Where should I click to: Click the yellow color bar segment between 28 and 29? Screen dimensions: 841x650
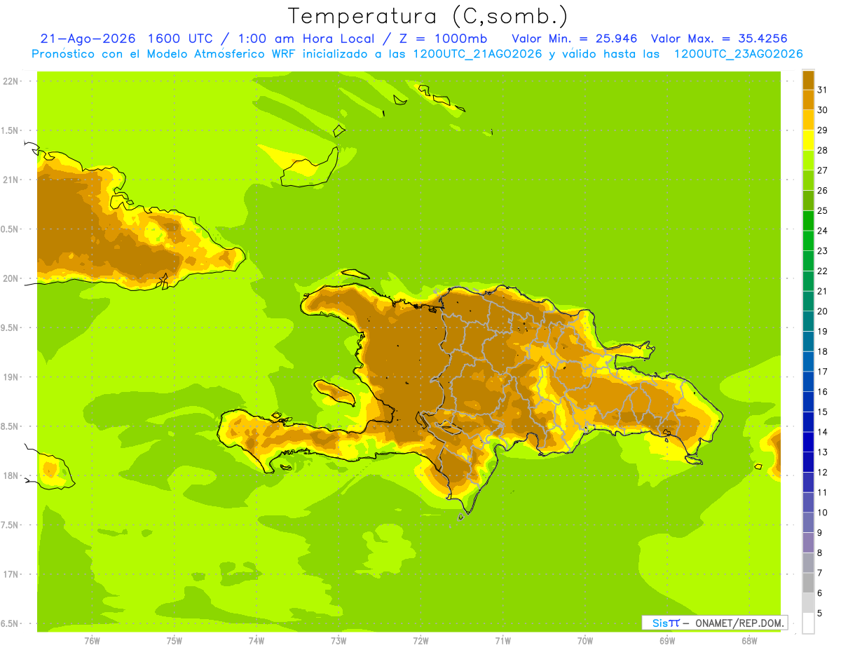[x=808, y=140]
